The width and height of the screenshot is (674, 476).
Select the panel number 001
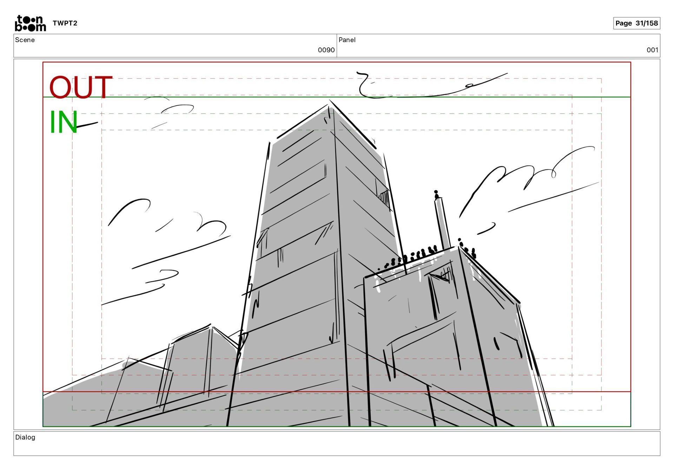coord(652,50)
